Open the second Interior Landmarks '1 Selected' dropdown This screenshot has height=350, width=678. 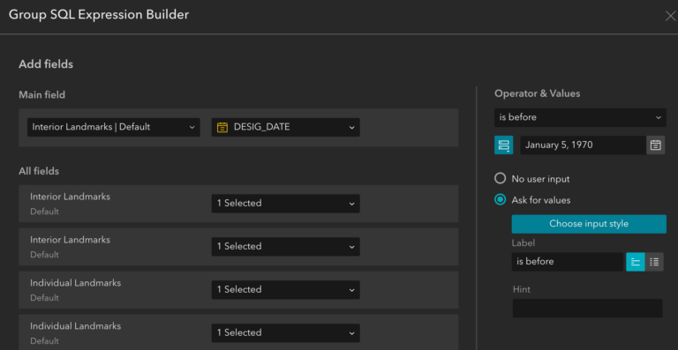(x=285, y=247)
